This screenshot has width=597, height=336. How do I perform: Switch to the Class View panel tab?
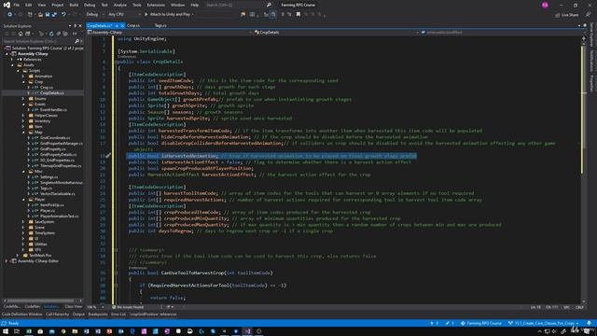coord(73,307)
